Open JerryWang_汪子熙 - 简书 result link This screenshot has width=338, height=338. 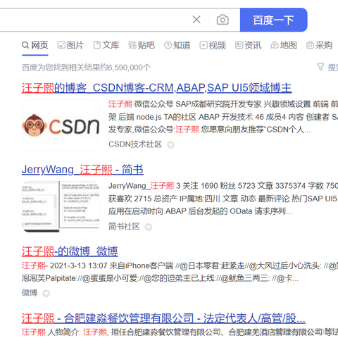click(82, 170)
